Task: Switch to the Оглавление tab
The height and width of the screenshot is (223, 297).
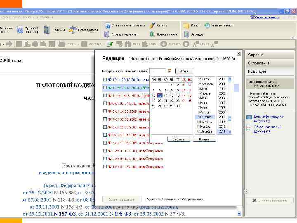Action: click(270, 63)
